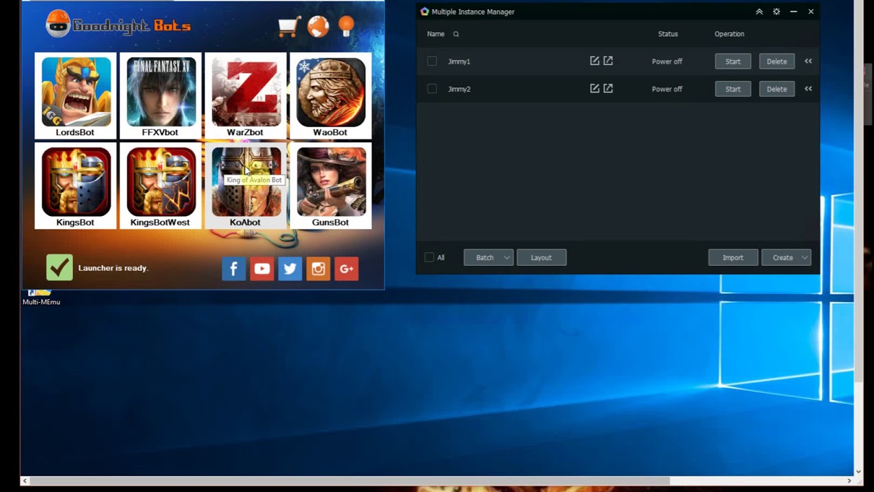Click the globe website icon
Image resolution: width=874 pixels, height=492 pixels.
coord(318,26)
